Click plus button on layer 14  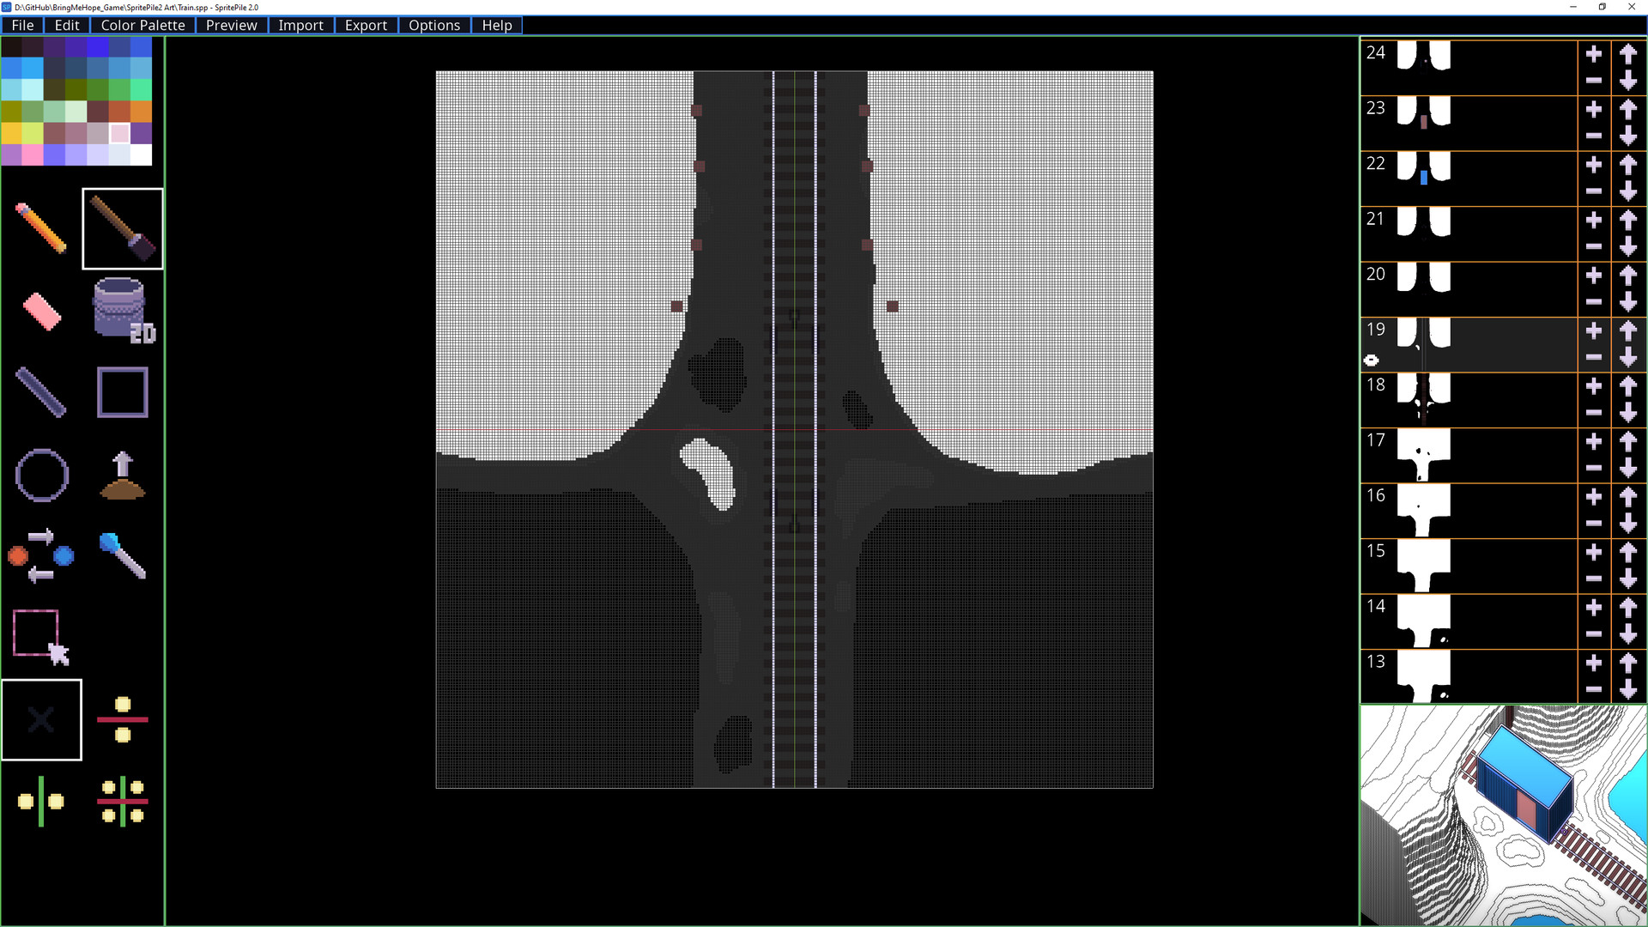point(1594,608)
